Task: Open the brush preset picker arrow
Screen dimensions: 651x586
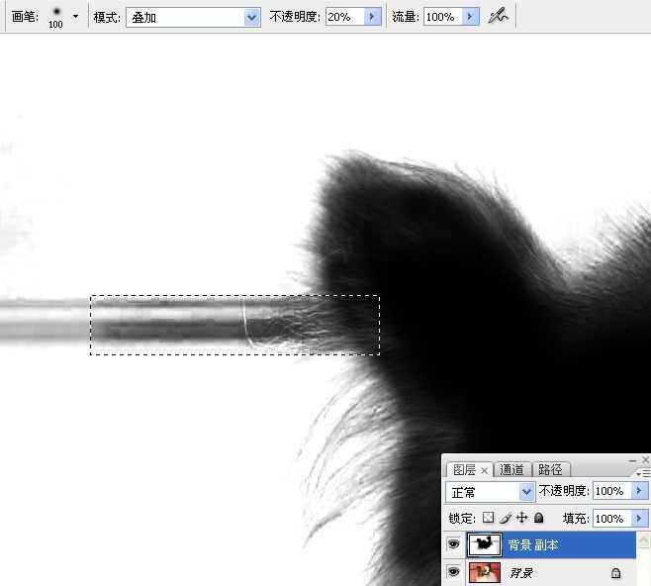Action: pos(75,17)
